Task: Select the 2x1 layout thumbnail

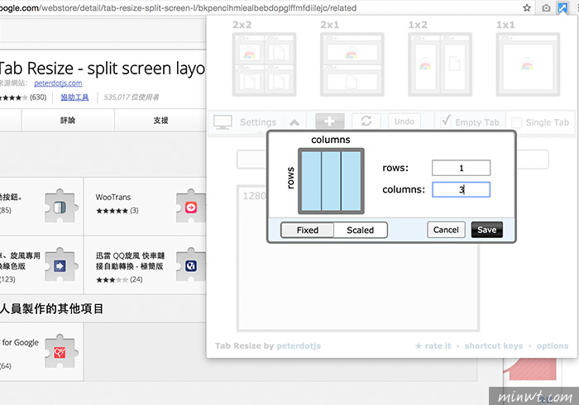Action: pyautogui.click(x=352, y=64)
